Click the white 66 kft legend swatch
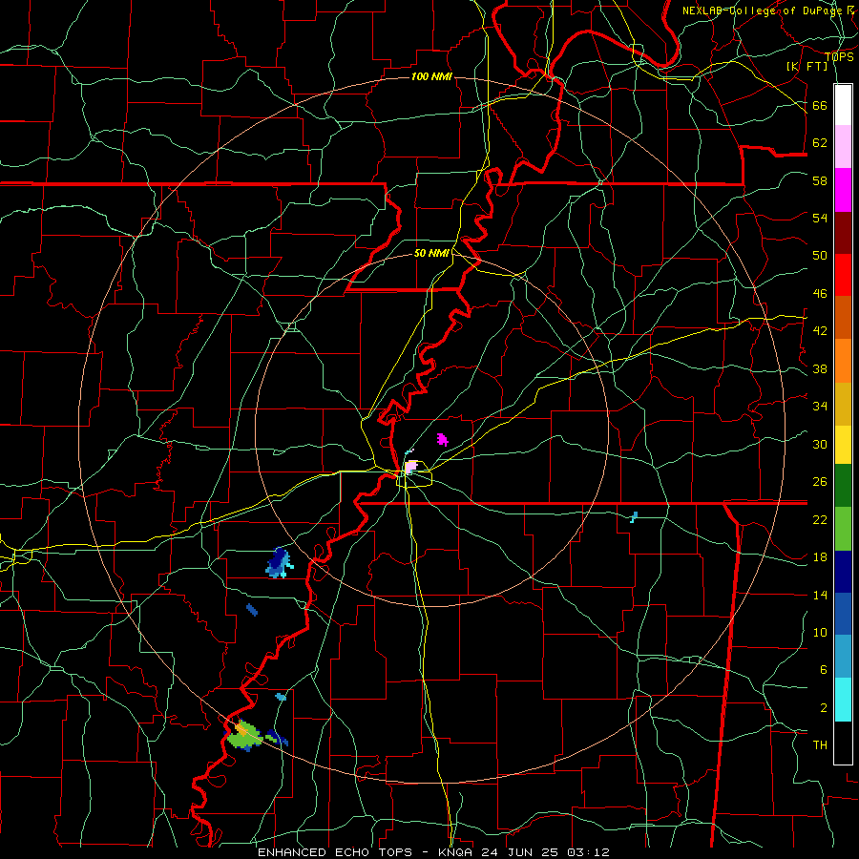This screenshot has height=859, width=859. [843, 105]
